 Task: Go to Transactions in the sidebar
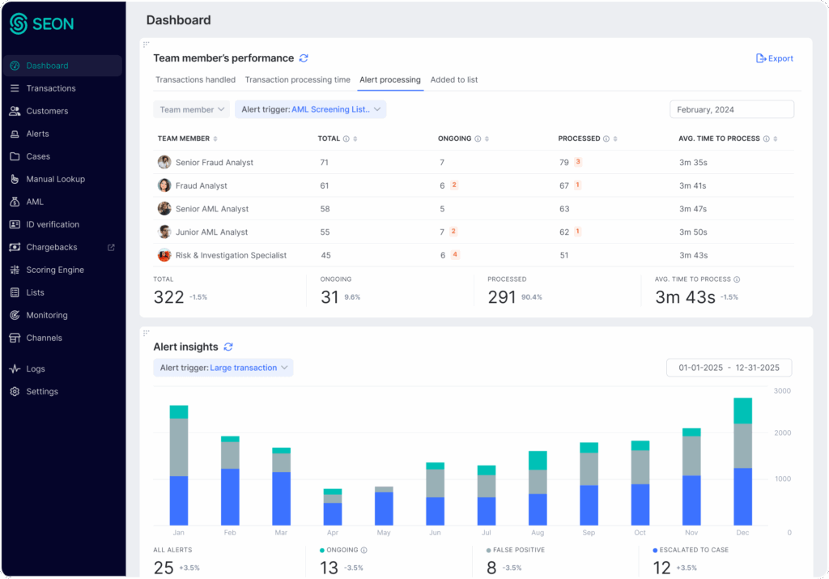point(50,88)
